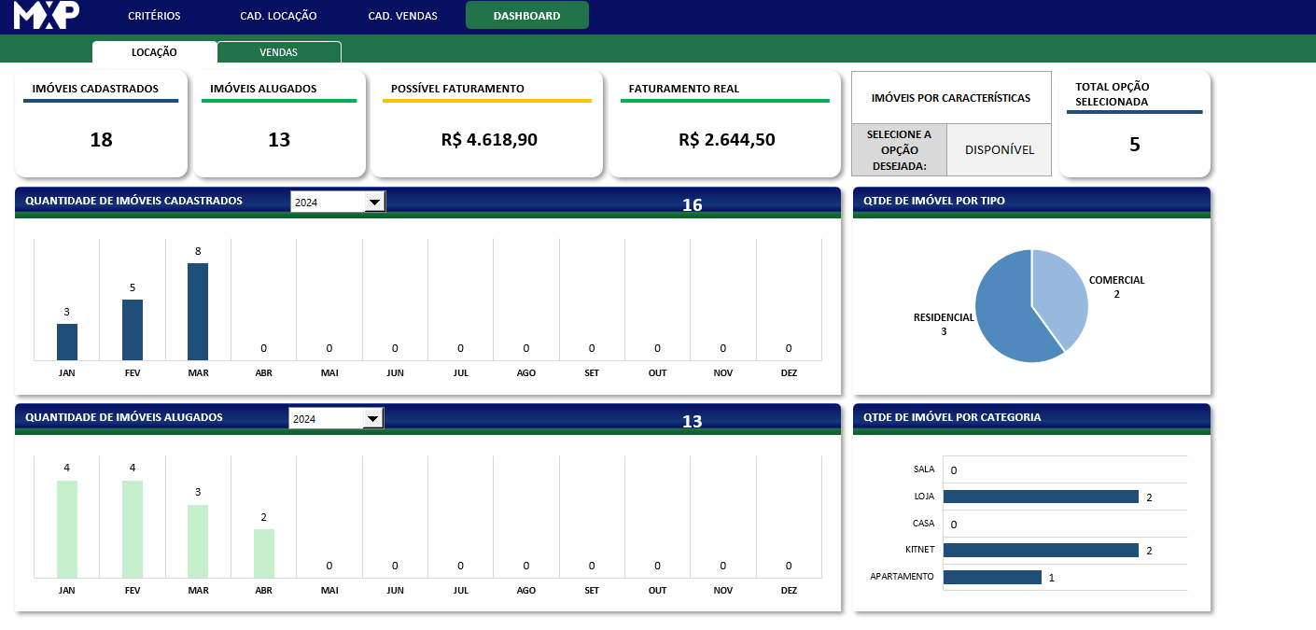Switch to the Locação tab

coord(154,52)
